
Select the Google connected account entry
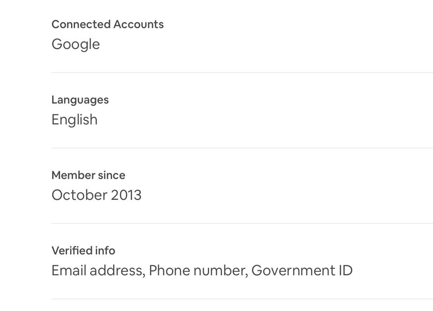pos(76,45)
